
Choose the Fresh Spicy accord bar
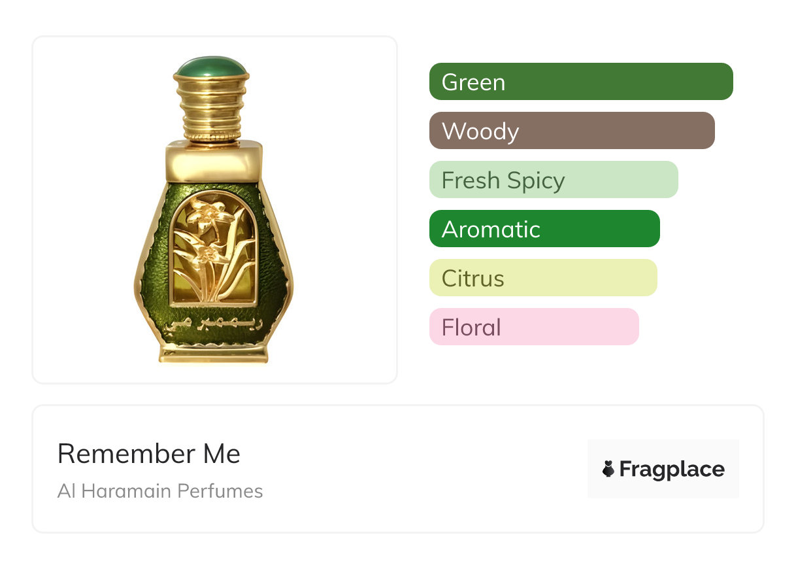point(553,180)
